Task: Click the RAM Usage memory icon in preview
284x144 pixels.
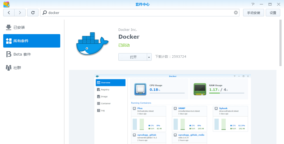Action: pos(200,89)
